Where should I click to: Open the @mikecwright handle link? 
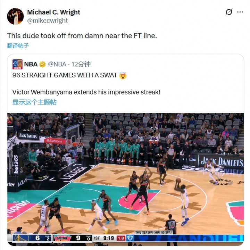point(47,20)
